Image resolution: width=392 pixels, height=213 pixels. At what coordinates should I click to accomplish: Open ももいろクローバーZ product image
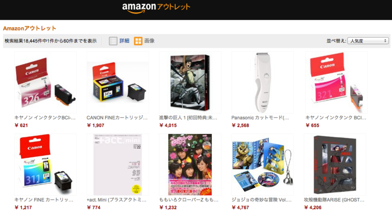coord(190,165)
